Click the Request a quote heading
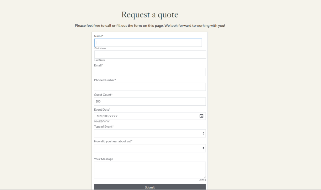This screenshot has height=190, width=321. (x=150, y=14)
